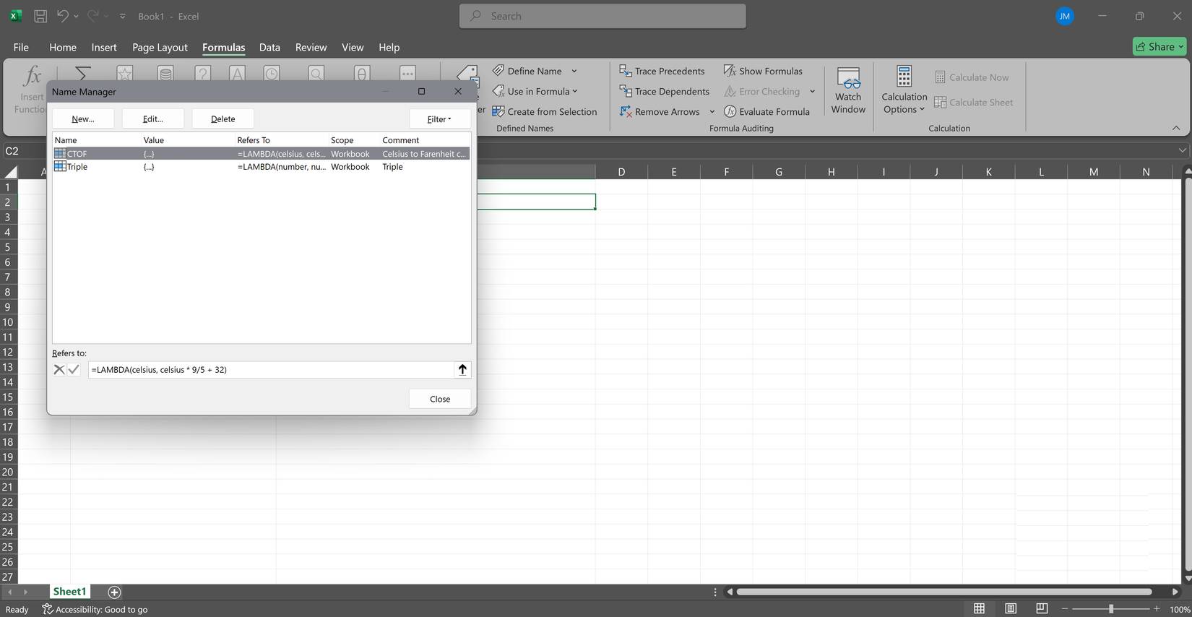The width and height of the screenshot is (1192, 617).
Task: Add a new sheet with plus icon
Action: pyautogui.click(x=114, y=592)
